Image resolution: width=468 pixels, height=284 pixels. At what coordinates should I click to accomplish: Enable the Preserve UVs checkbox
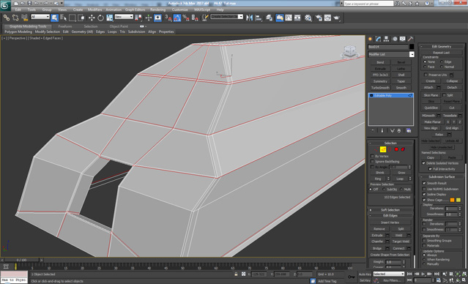[426, 75]
